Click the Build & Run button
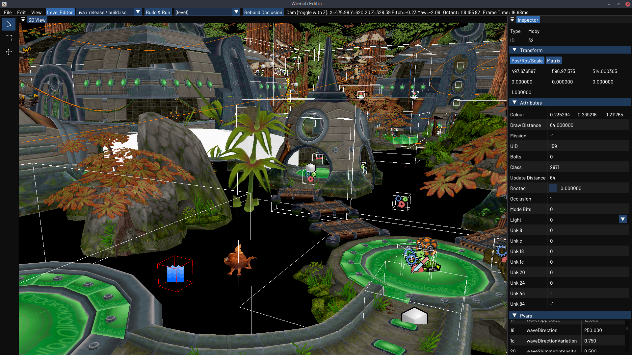This screenshot has height=355, width=632. pos(158,12)
